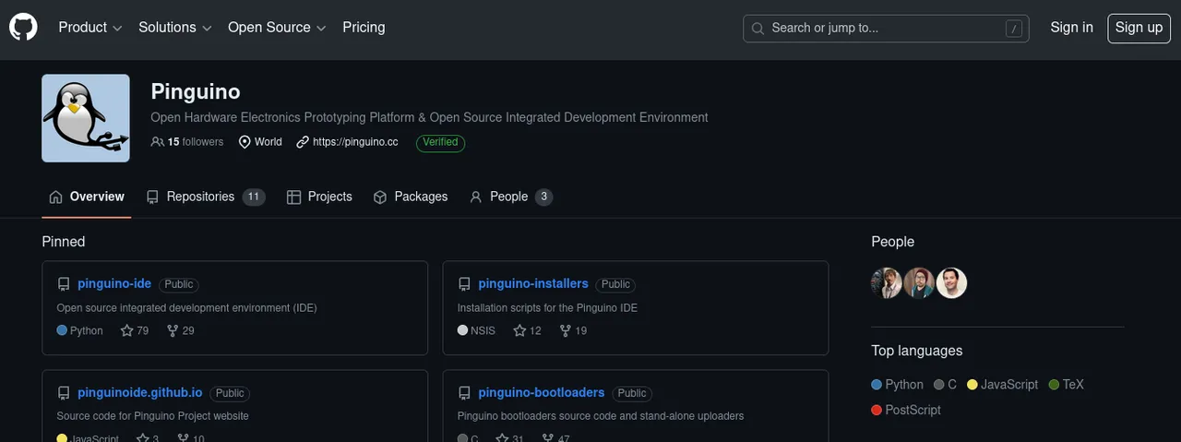Click the followers people icon
The height and width of the screenshot is (442, 1181).
click(x=158, y=142)
